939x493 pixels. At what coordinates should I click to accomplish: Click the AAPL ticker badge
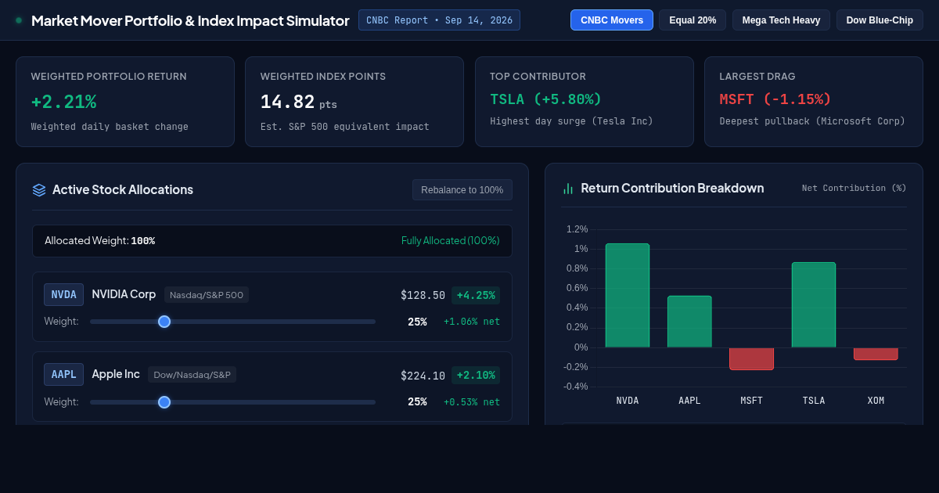[64, 375]
